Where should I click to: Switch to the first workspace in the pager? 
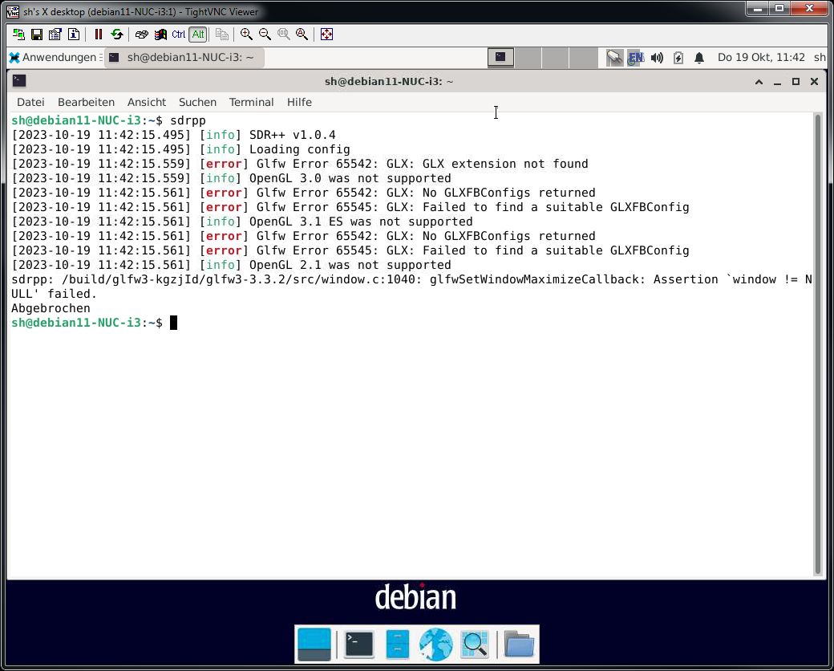pyautogui.click(x=500, y=57)
